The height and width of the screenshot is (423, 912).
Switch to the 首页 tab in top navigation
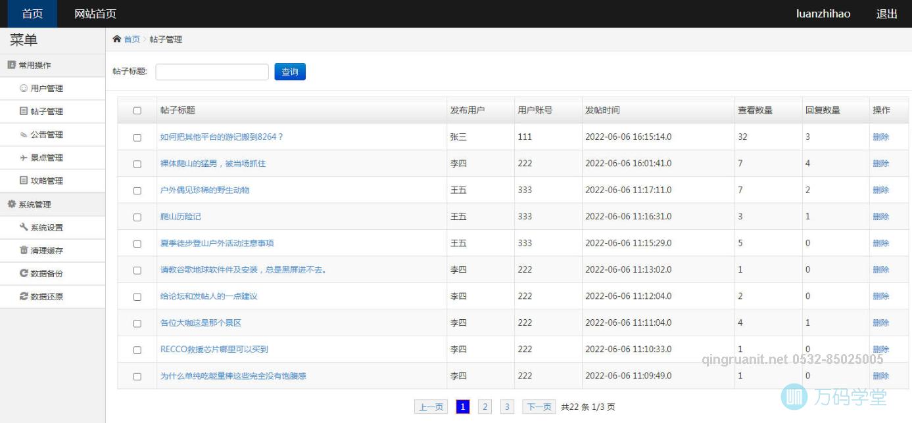[31, 13]
